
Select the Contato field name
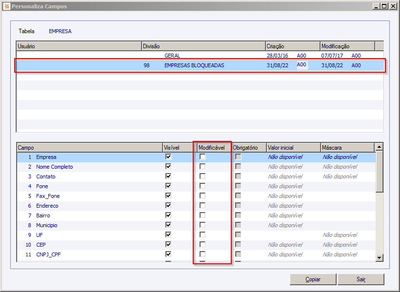coord(46,176)
